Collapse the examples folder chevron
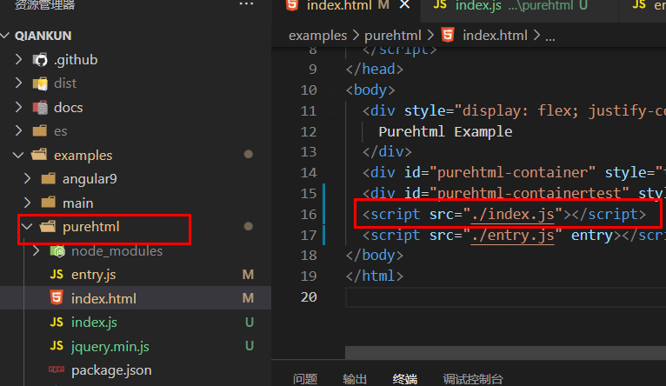Viewport: 666px width, 386px height. pyautogui.click(x=18, y=155)
